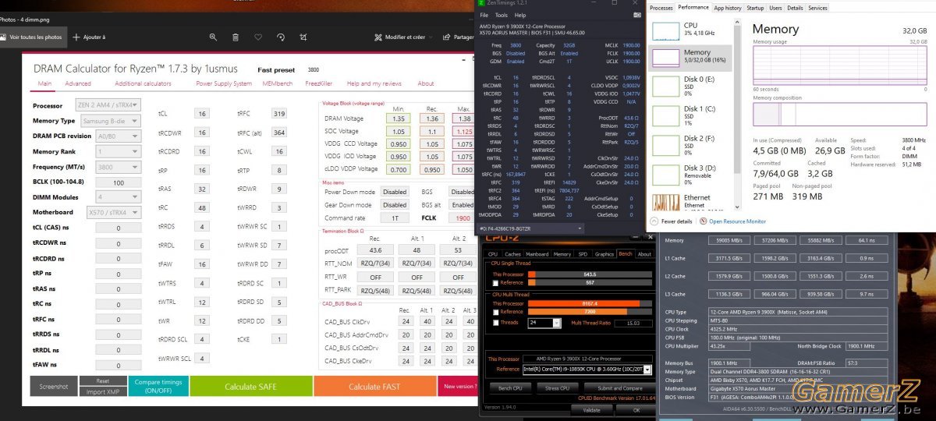Open the MEMbench tab
The width and height of the screenshot is (936, 421).
point(278,83)
